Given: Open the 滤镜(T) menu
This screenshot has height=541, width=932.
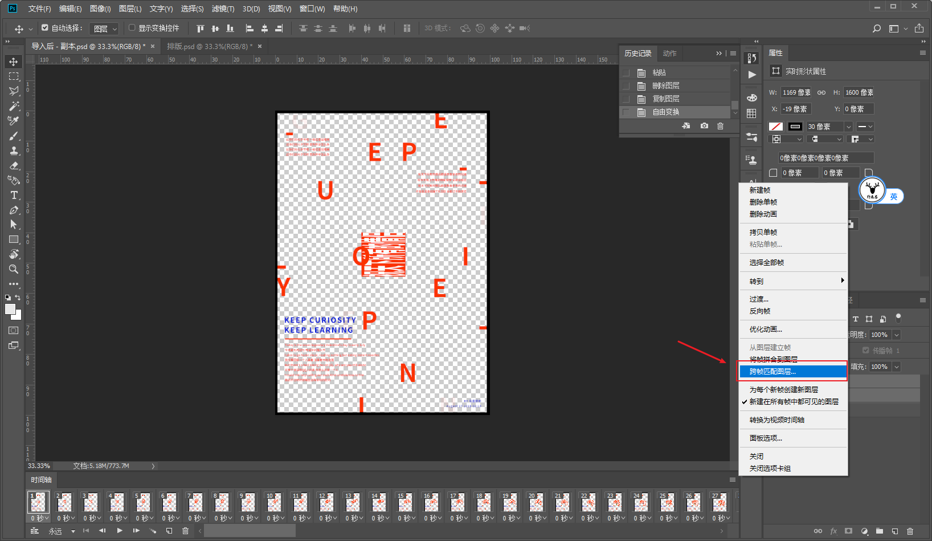Looking at the screenshot, I should tap(223, 9).
